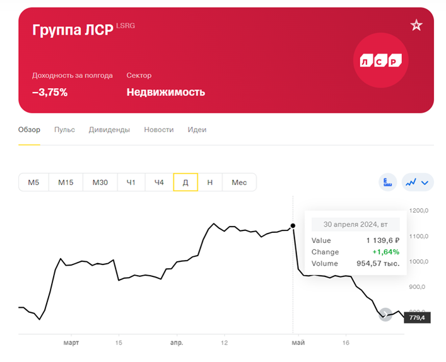Screen dimensions: 446x362
Task: Switch to the Идеи tab
Action: tap(197, 130)
